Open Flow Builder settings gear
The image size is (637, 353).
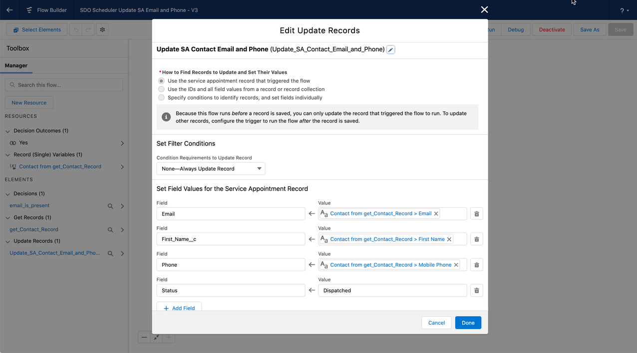(x=102, y=29)
